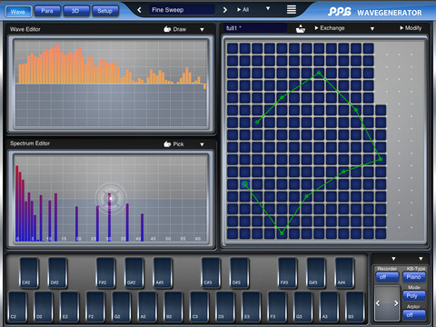Viewport: 436px width, 327px height.
Task: Open the hamburger menu icon
Action: tap(292, 10)
